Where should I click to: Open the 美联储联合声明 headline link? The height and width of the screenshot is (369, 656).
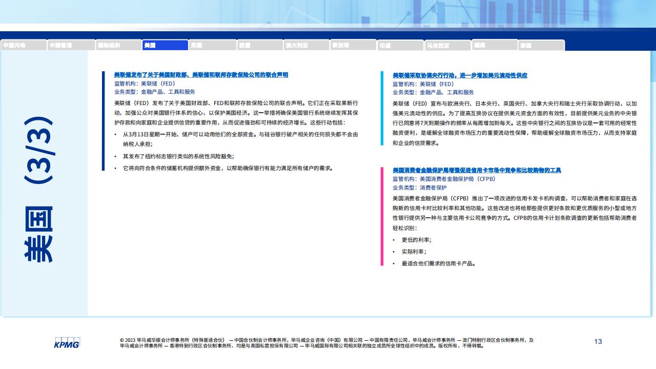click(201, 75)
